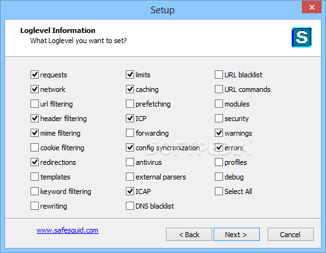
Task: Turn on prefetching logging
Action: click(x=130, y=104)
